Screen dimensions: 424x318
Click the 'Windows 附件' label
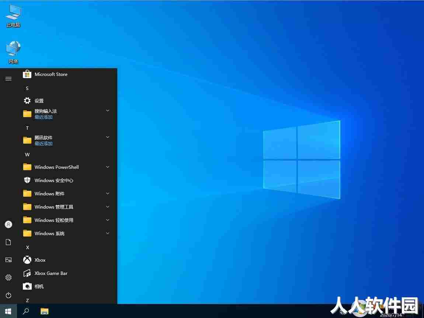[x=49, y=194]
